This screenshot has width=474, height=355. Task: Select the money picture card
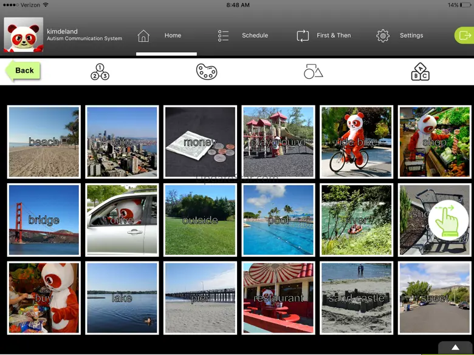[x=200, y=142]
